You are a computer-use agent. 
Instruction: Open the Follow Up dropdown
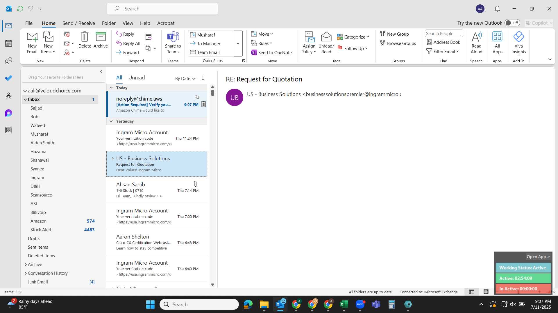pos(353,48)
